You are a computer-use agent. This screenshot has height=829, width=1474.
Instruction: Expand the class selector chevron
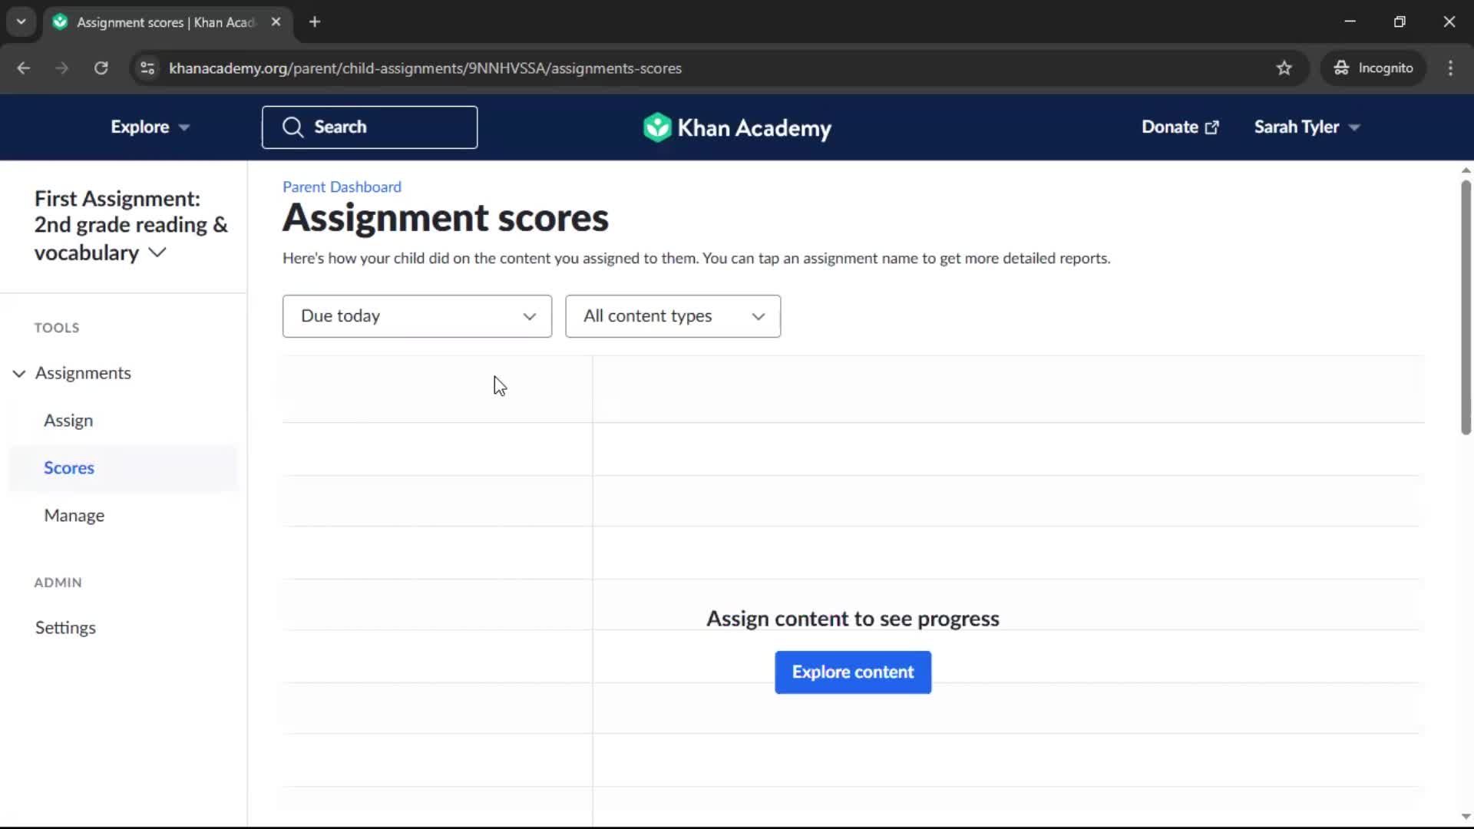157,253
